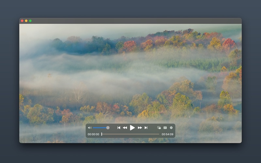
Task: Click the volume slider knob
Action: (108, 128)
